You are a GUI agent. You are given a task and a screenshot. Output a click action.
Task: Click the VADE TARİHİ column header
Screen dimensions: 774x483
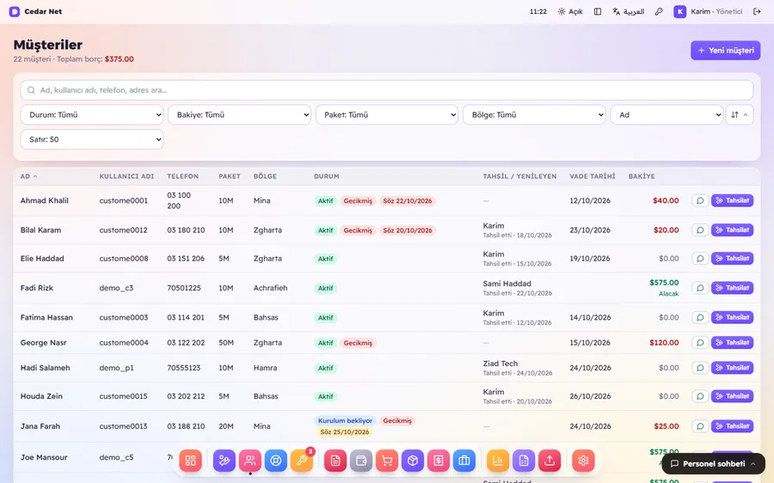pyautogui.click(x=593, y=176)
